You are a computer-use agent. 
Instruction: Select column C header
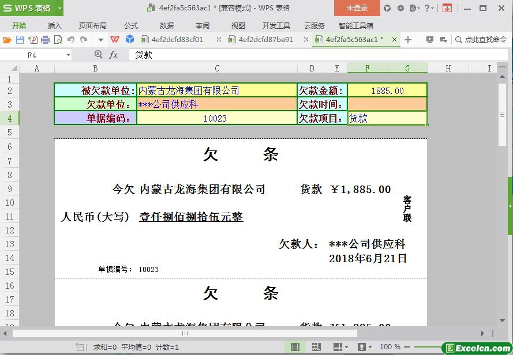click(217, 69)
